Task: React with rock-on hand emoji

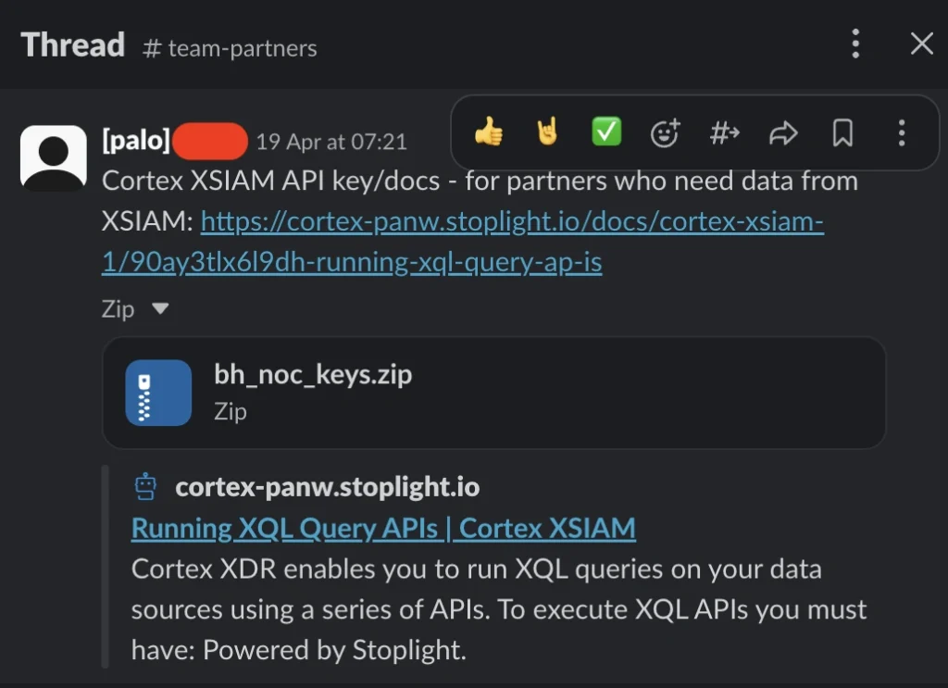Action: [x=547, y=131]
